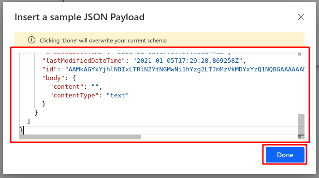Click the scroll-up arrow in the editor's top-right corner

coord(300,54)
